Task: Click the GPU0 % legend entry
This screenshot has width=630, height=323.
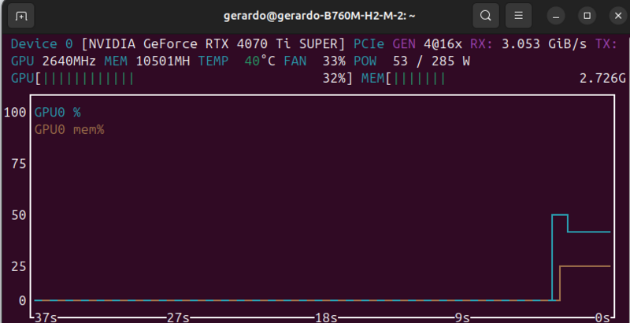Action: click(x=57, y=112)
